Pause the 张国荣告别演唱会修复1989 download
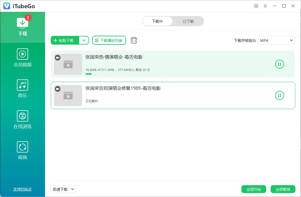The height and width of the screenshot is (197, 301). [280, 95]
